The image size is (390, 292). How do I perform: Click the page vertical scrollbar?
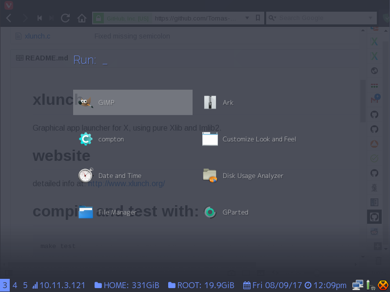click(x=363, y=101)
